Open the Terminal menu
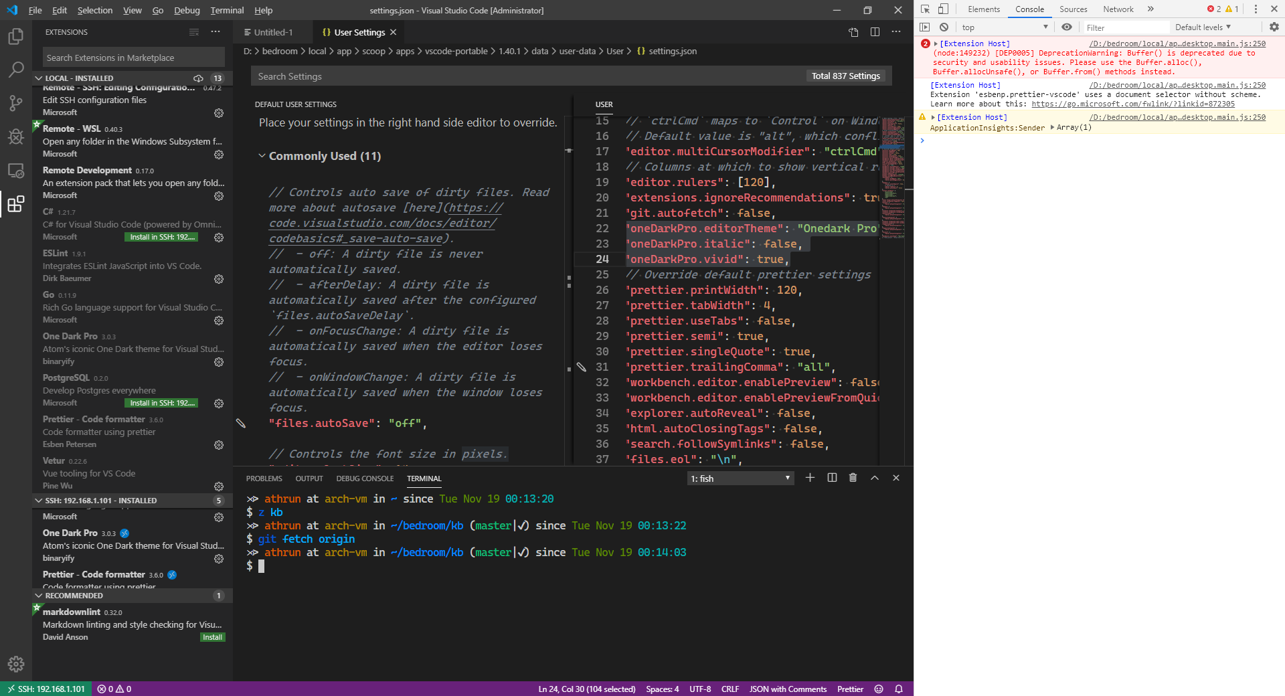 (x=226, y=10)
